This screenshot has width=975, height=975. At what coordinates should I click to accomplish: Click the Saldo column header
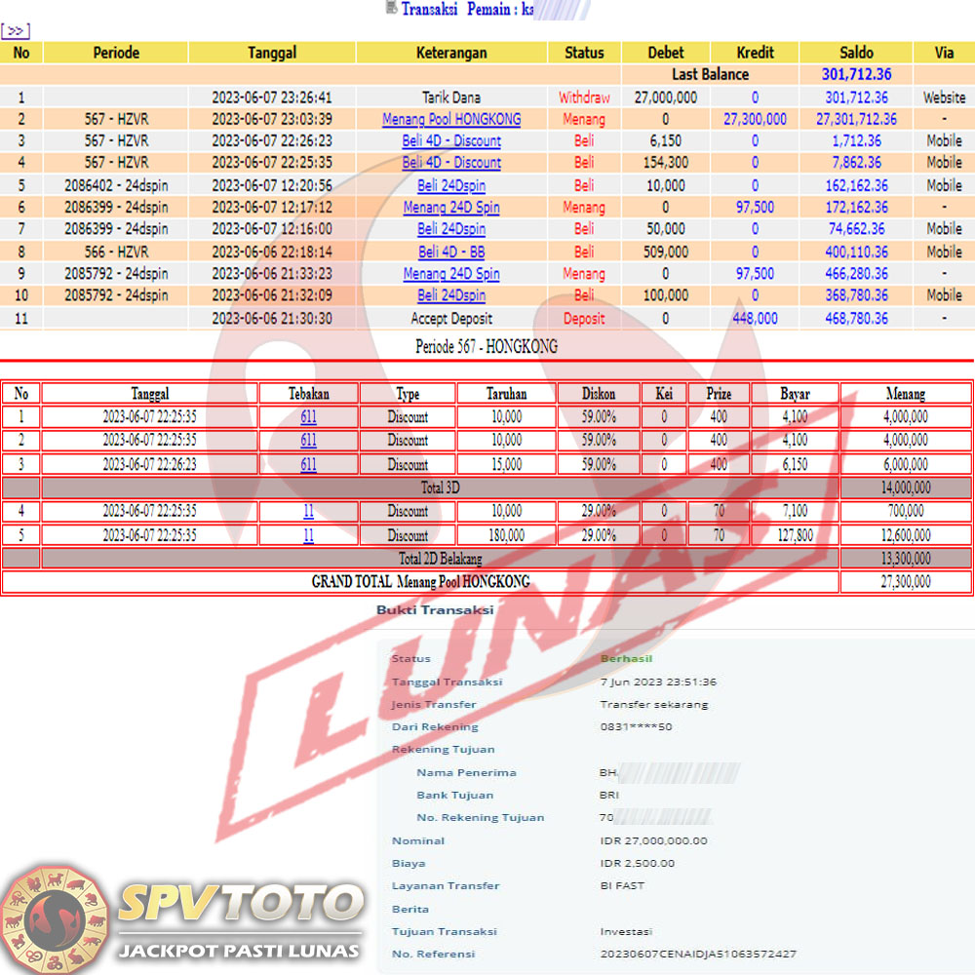[x=856, y=53]
